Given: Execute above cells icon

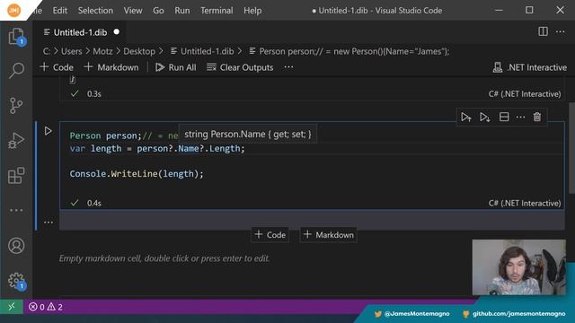Looking at the screenshot, I should click(466, 118).
